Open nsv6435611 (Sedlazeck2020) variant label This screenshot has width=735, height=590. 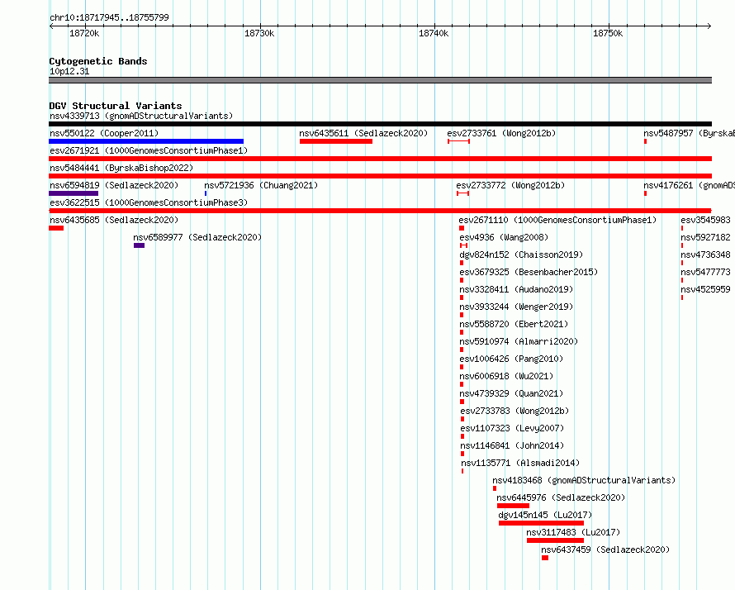[363, 133]
